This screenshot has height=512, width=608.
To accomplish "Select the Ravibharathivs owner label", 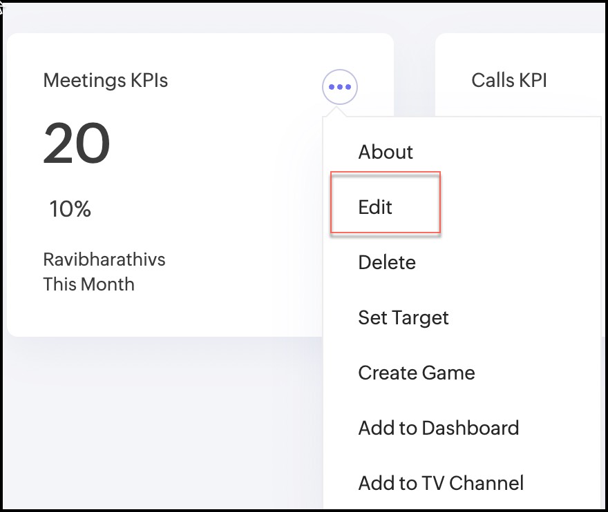I will [x=104, y=260].
